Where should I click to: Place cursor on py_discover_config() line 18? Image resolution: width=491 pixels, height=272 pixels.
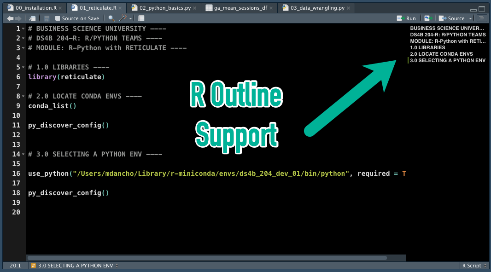pos(68,193)
